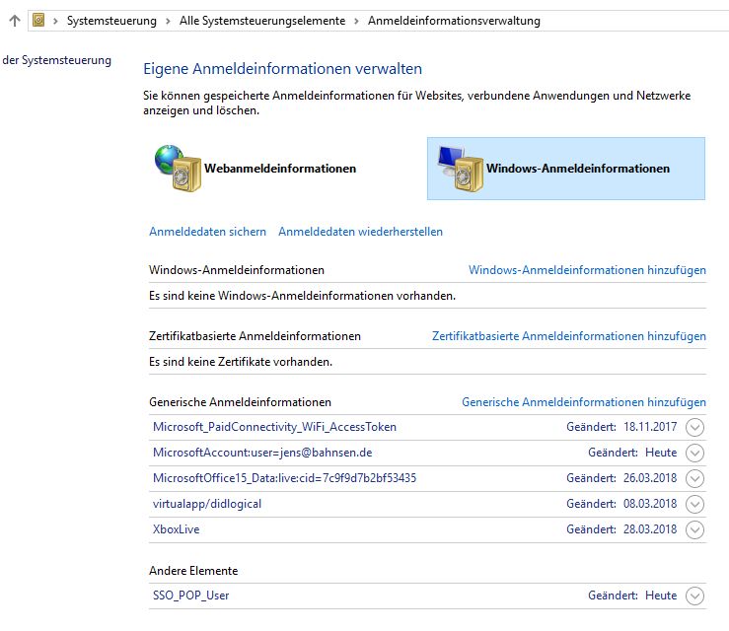Open Alle Systemsteuerungselemente breadcrumb
Screen dimensions: 729x631
pos(262,21)
